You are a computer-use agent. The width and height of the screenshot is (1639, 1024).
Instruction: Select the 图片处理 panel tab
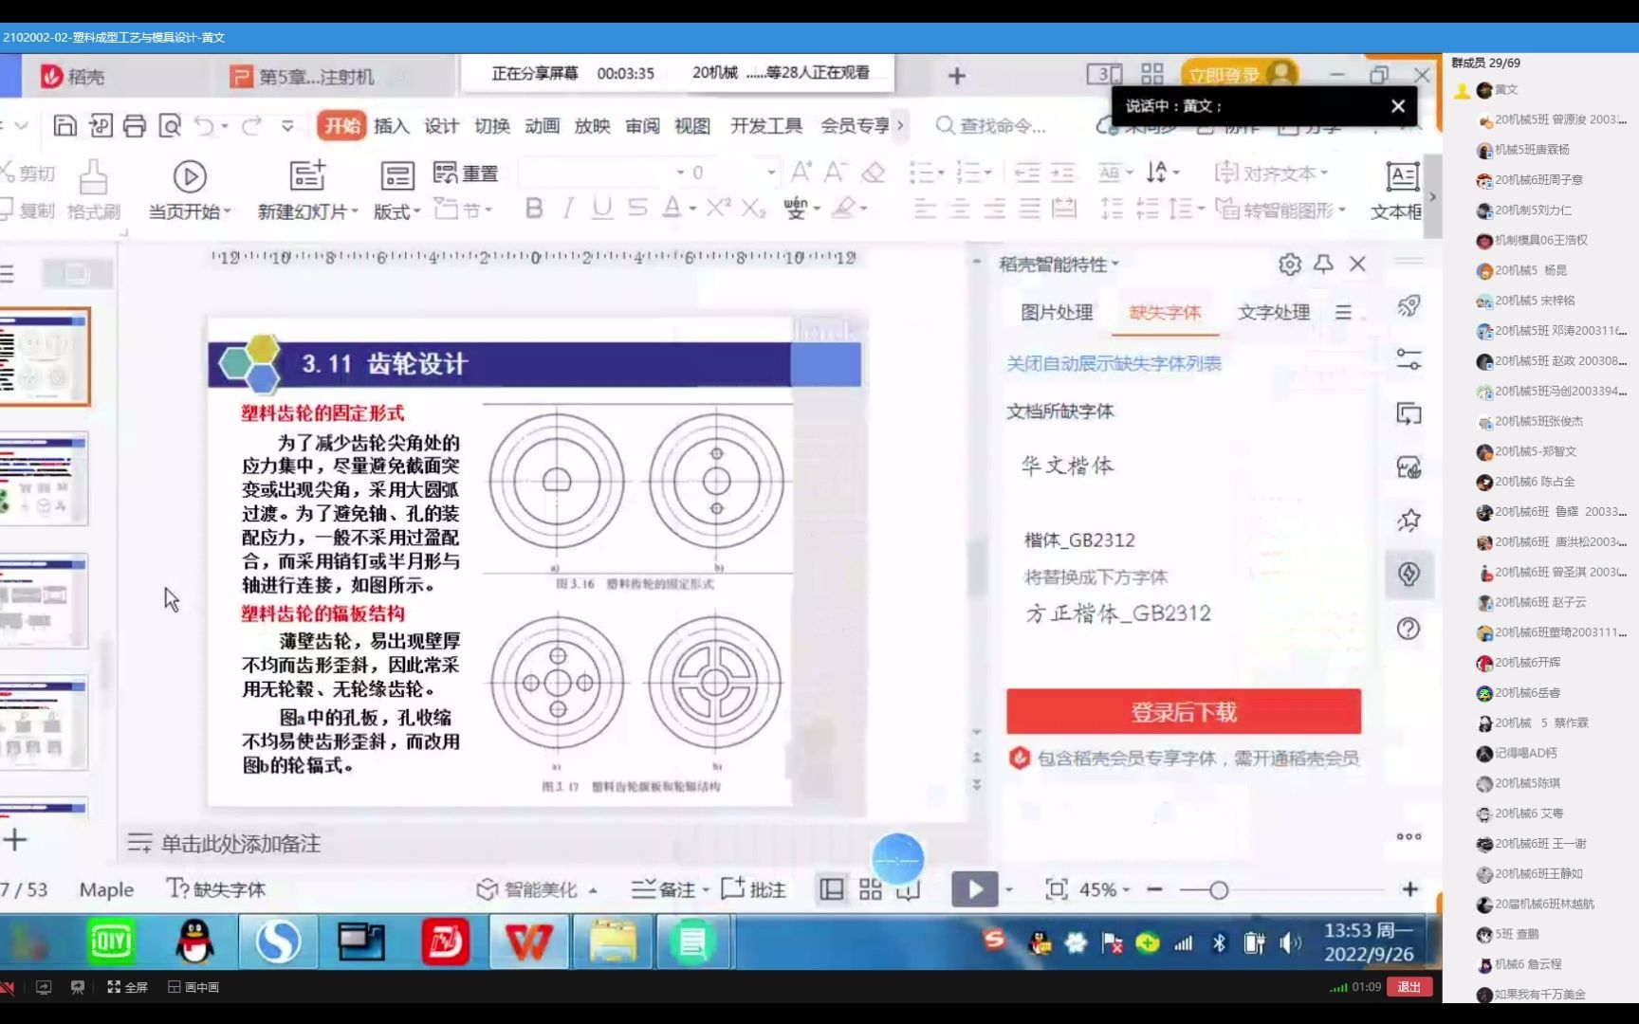pos(1057,313)
